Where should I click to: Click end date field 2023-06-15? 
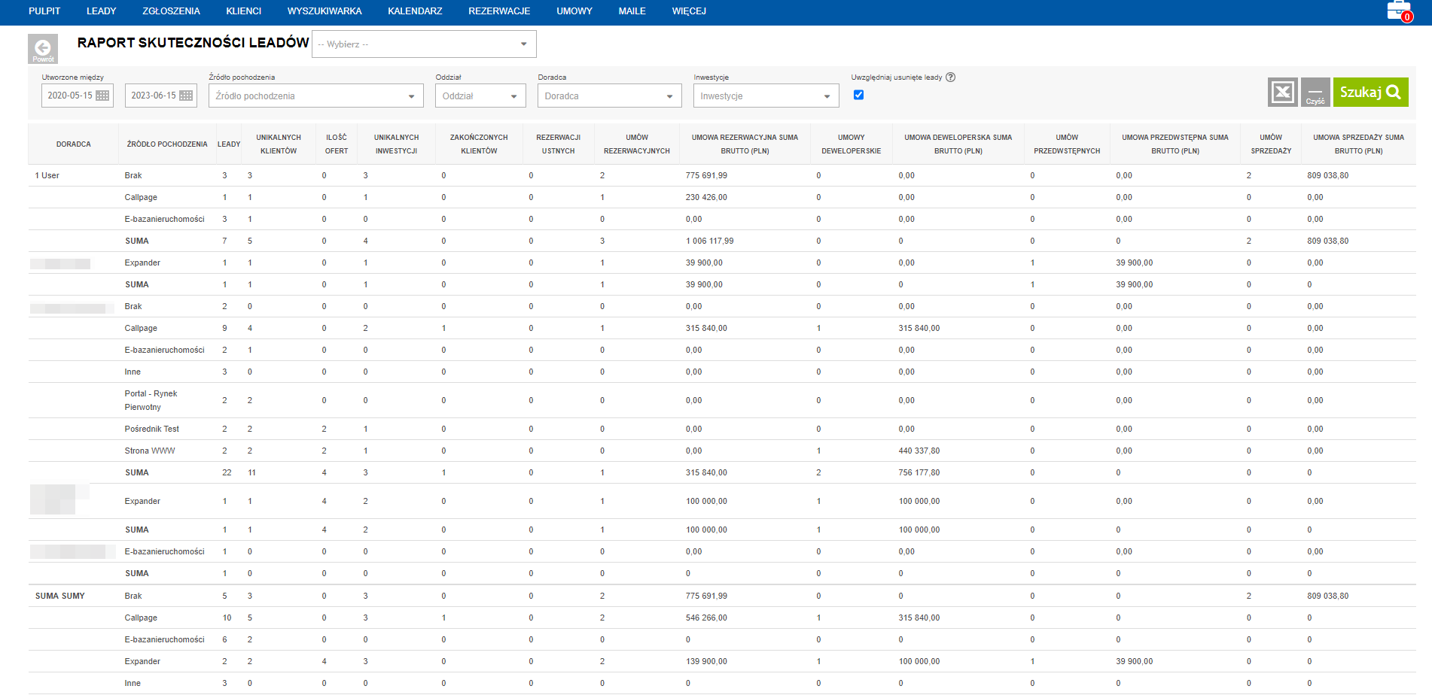tap(161, 96)
